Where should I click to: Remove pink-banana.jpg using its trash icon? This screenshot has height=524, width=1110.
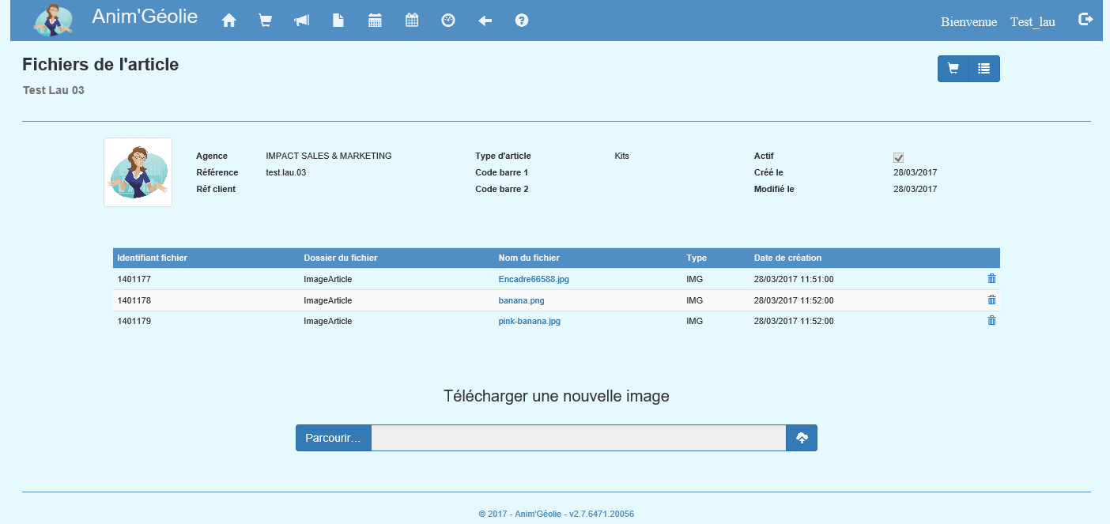click(x=992, y=321)
